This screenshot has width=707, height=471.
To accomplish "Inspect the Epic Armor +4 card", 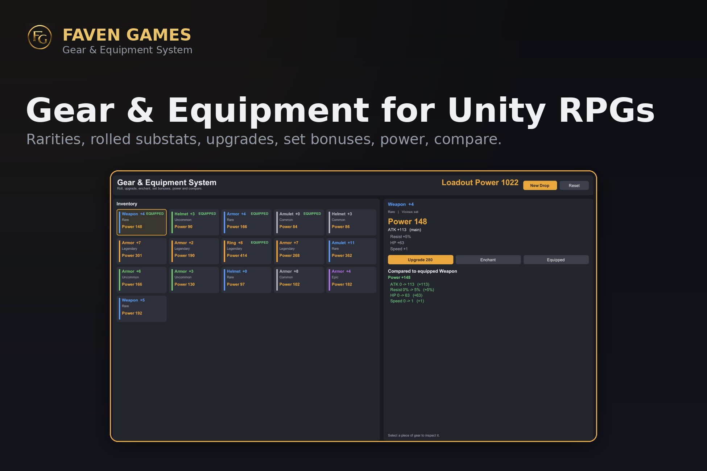I will pyautogui.click(x=351, y=280).
